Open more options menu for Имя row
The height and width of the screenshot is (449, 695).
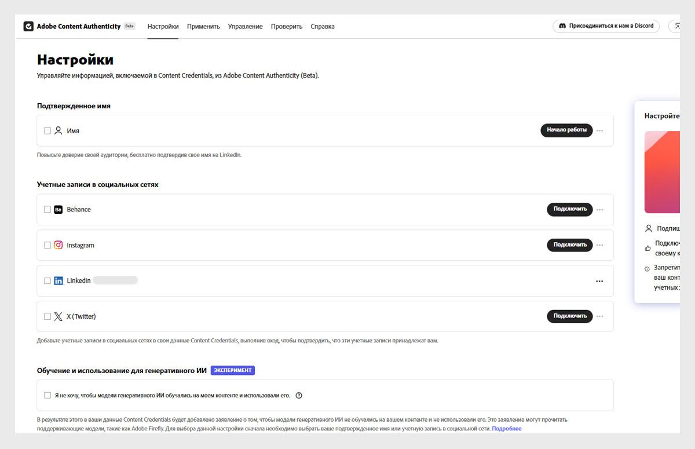click(x=599, y=131)
